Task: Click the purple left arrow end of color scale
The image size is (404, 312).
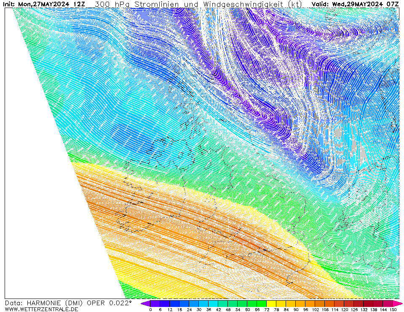Action: (145, 304)
